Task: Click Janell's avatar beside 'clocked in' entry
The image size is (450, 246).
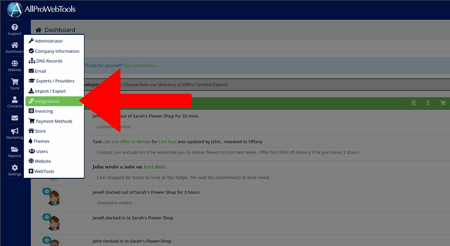Action: [54, 223]
